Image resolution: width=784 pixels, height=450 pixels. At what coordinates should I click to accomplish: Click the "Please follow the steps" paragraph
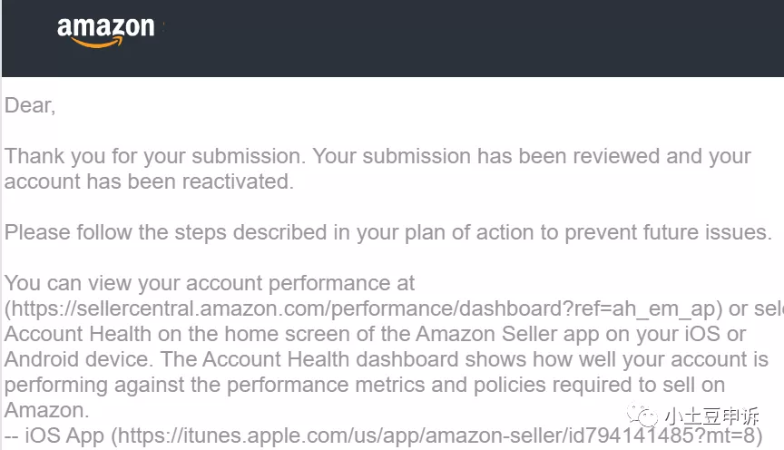point(388,232)
